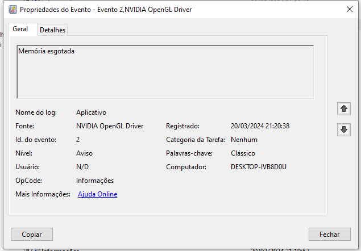Click the 'Categoria da Tarefa:' label
This screenshot has height=251, width=361.
coord(196,140)
